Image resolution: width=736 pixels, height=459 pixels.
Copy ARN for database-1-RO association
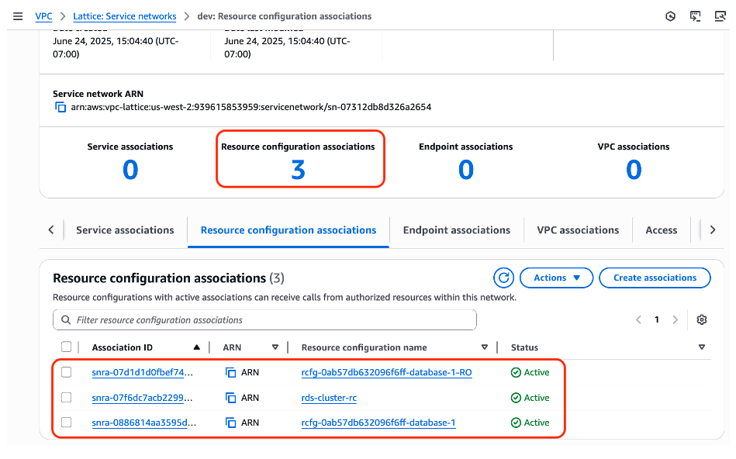(230, 373)
